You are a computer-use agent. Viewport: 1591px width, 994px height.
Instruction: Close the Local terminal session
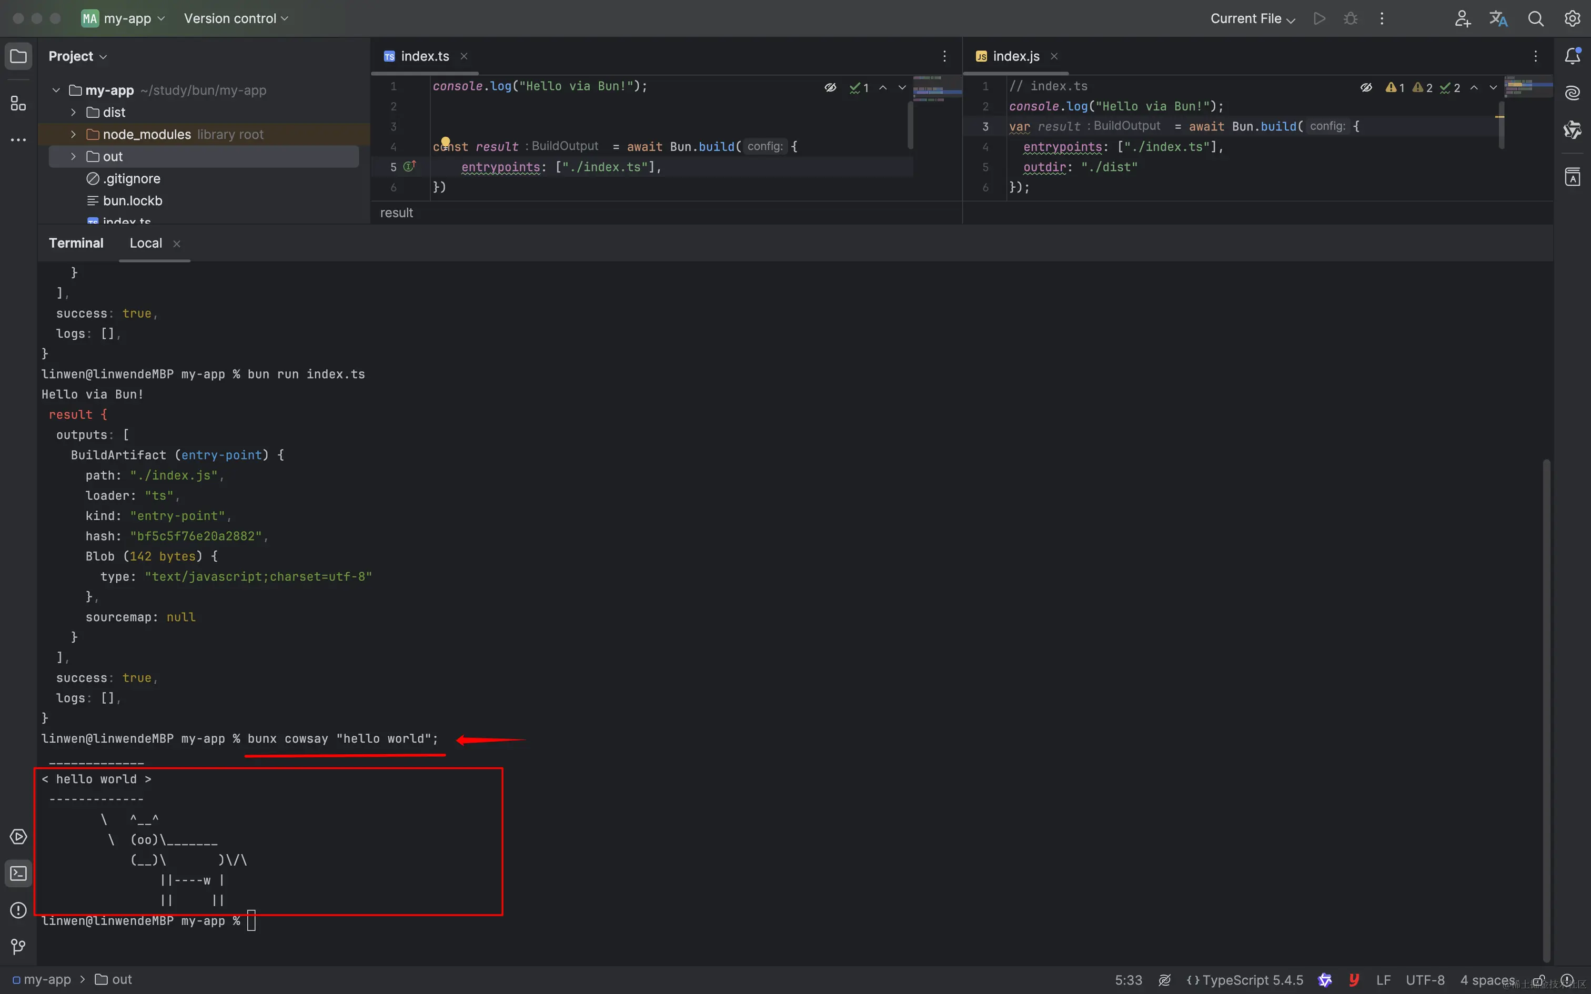(x=176, y=244)
